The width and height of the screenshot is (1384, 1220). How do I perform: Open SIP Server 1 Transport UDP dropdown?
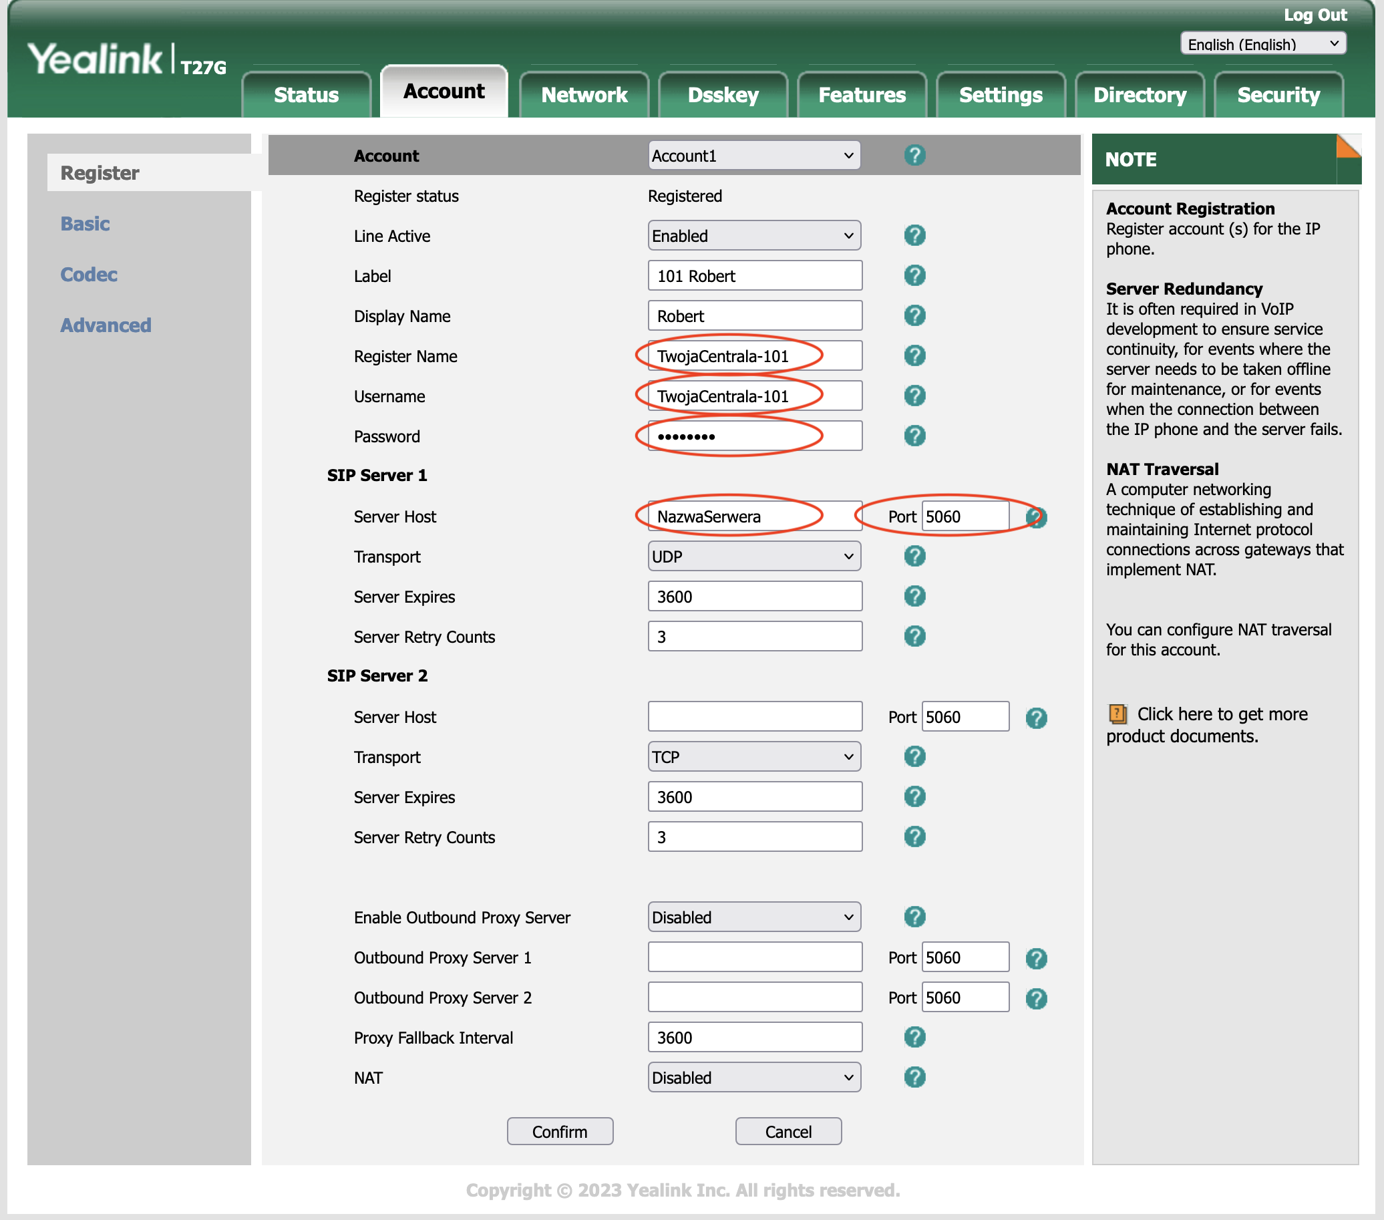point(753,557)
